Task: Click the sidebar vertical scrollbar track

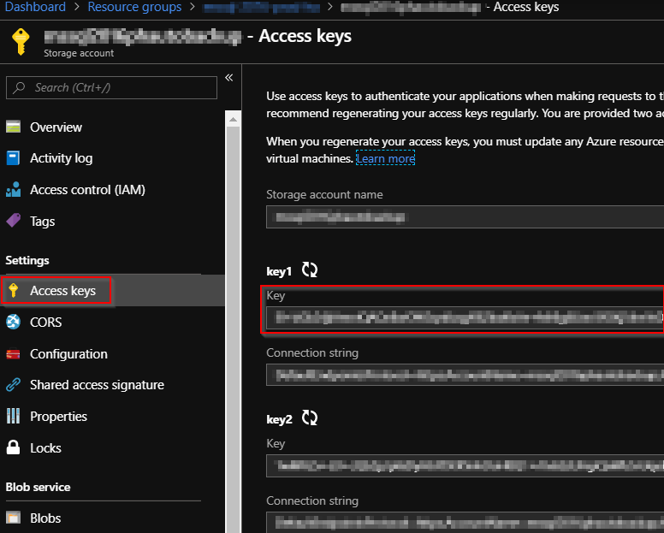Action: click(233, 329)
